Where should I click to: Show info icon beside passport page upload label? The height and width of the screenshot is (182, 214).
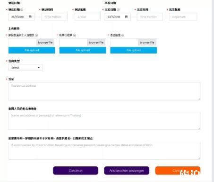pos(36,35)
